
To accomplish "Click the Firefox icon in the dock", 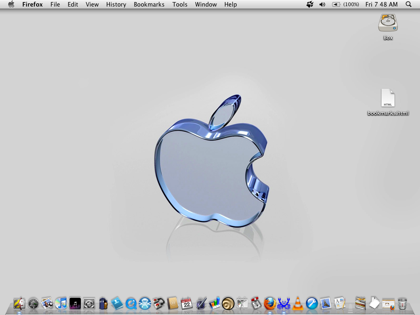I will [x=270, y=304].
